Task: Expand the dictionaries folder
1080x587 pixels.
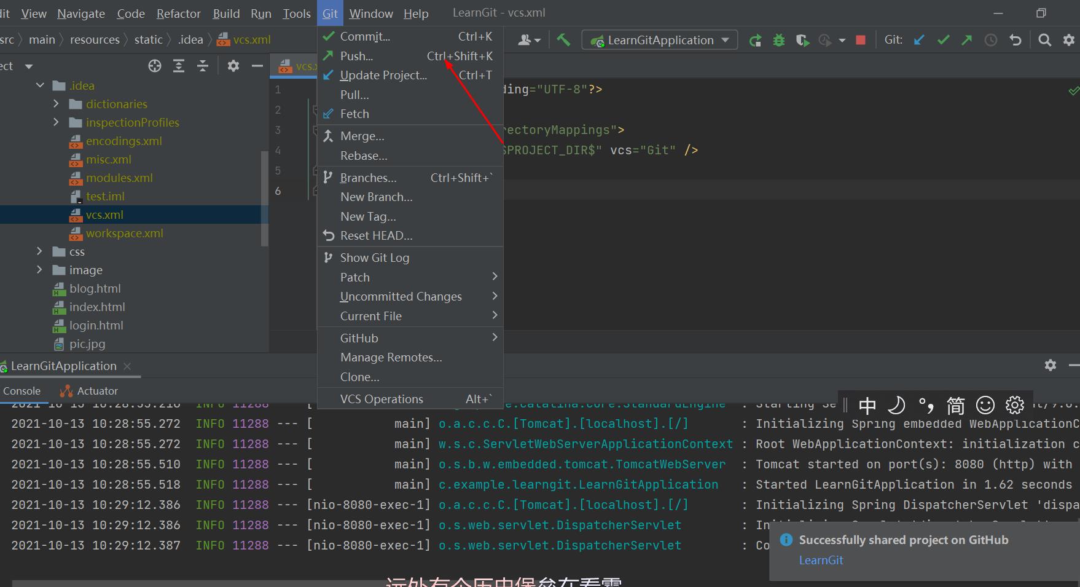Action: click(x=56, y=104)
